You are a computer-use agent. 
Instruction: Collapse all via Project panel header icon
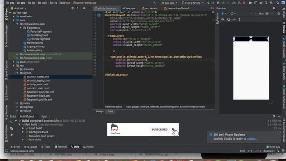[x=78, y=8]
